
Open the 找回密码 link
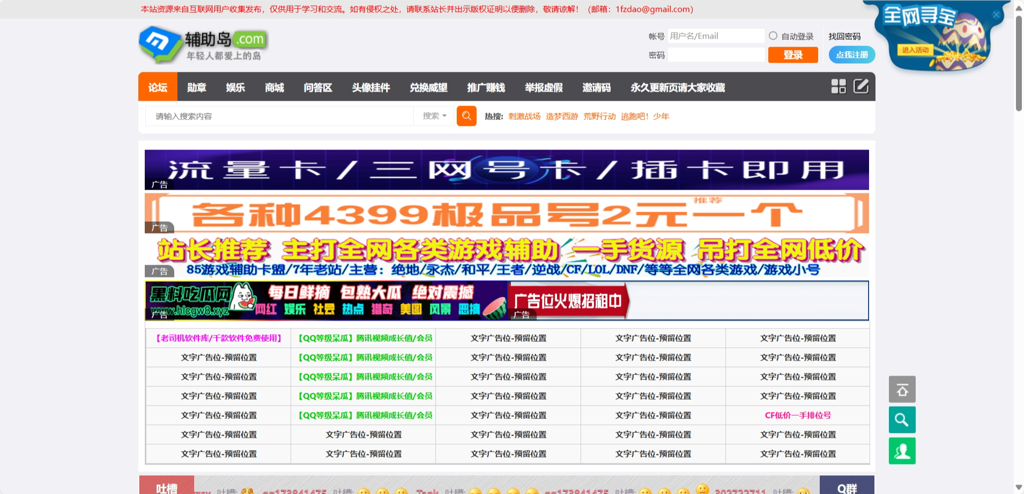(x=844, y=36)
